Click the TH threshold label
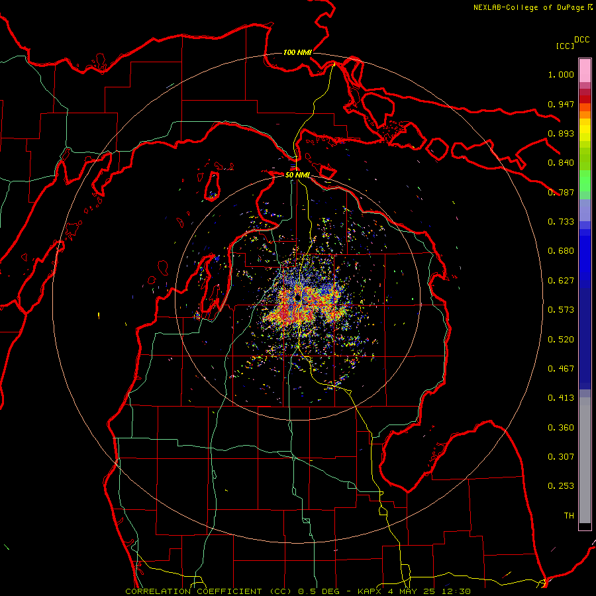This screenshot has width=596, height=596. pyautogui.click(x=569, y=516)
